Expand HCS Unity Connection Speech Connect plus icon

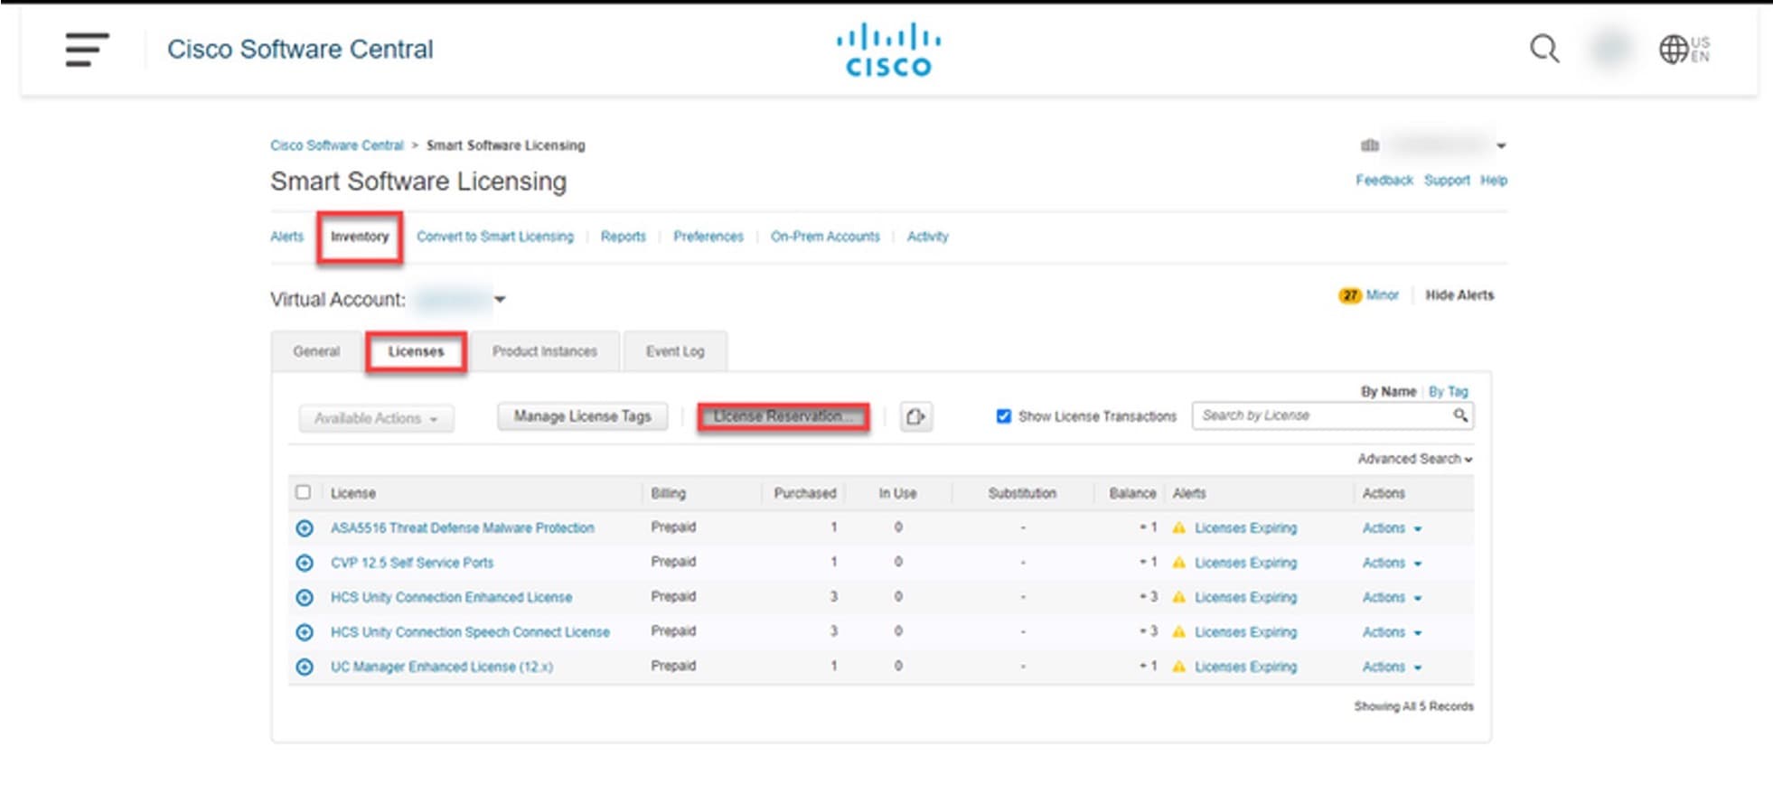(305, 632)
